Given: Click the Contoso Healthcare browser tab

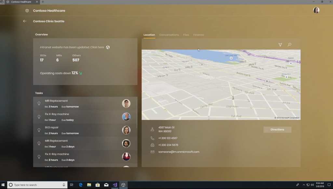Looking at the screenshot, I should tap(22, 2).
